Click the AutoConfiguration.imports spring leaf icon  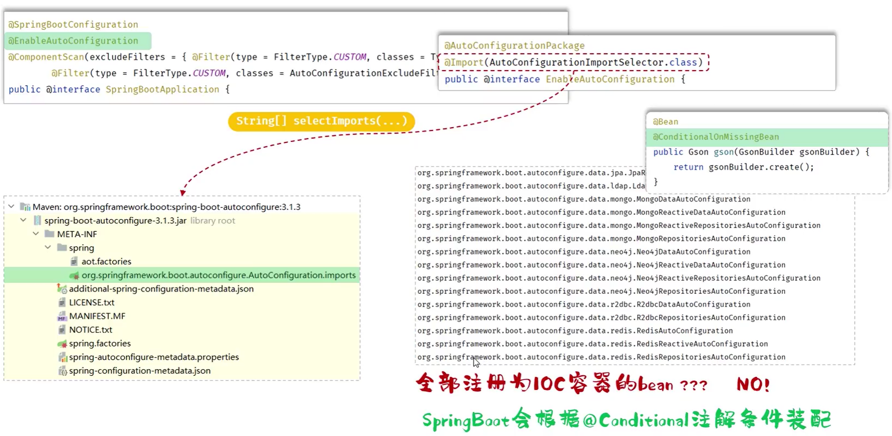tap(74, 275)
